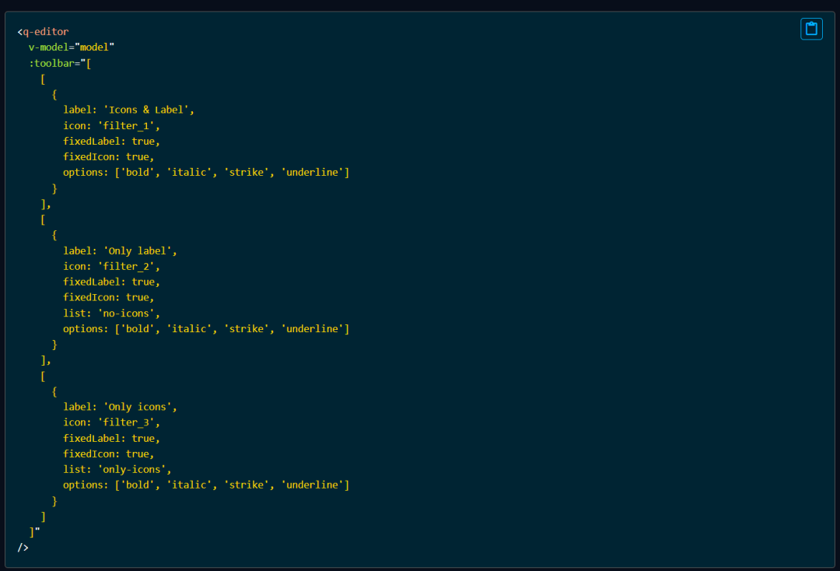Click the self-closing /> tag
The image size is (840, 571).
[23, 548]
